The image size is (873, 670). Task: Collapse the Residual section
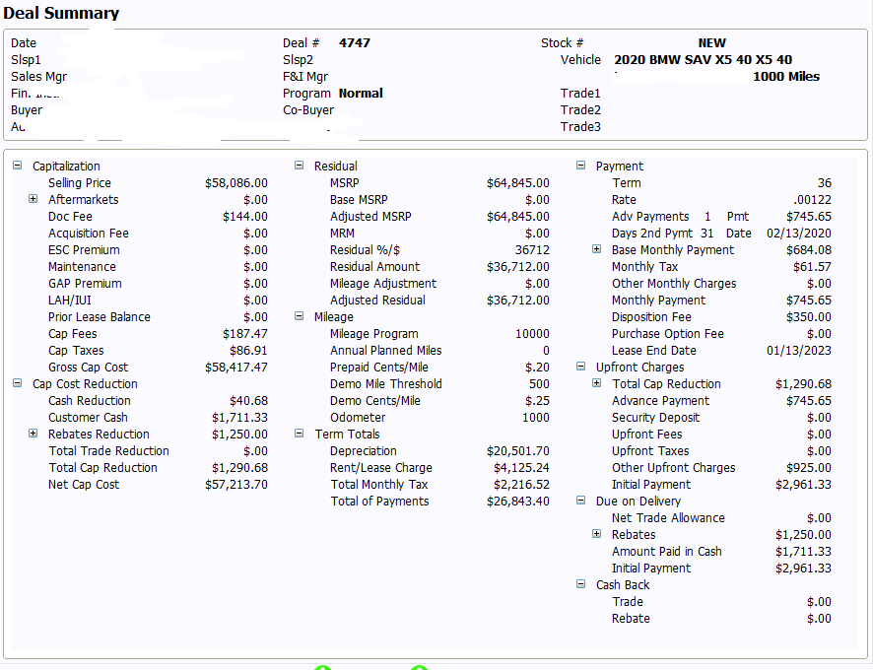299,166
